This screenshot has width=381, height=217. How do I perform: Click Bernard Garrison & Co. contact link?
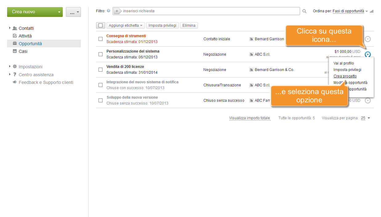[275, 70]
